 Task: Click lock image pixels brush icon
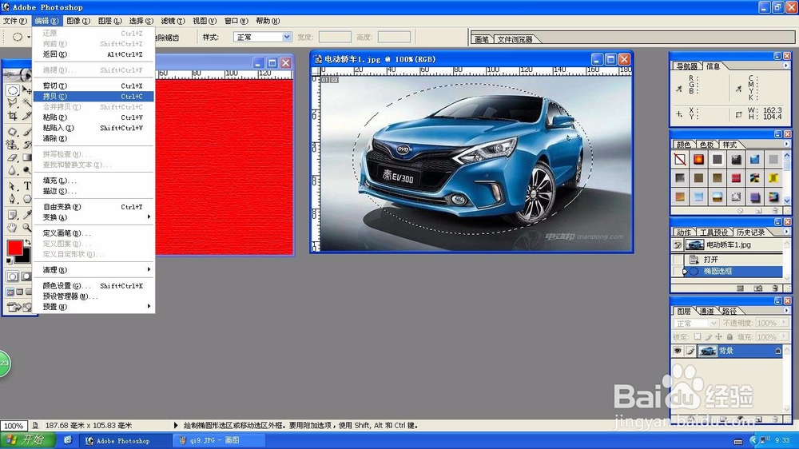pos(708,337)
